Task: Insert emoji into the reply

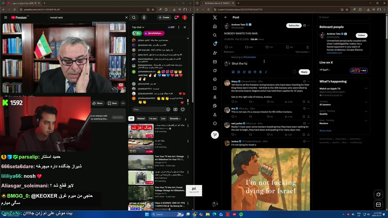Action: pos(249,72)
